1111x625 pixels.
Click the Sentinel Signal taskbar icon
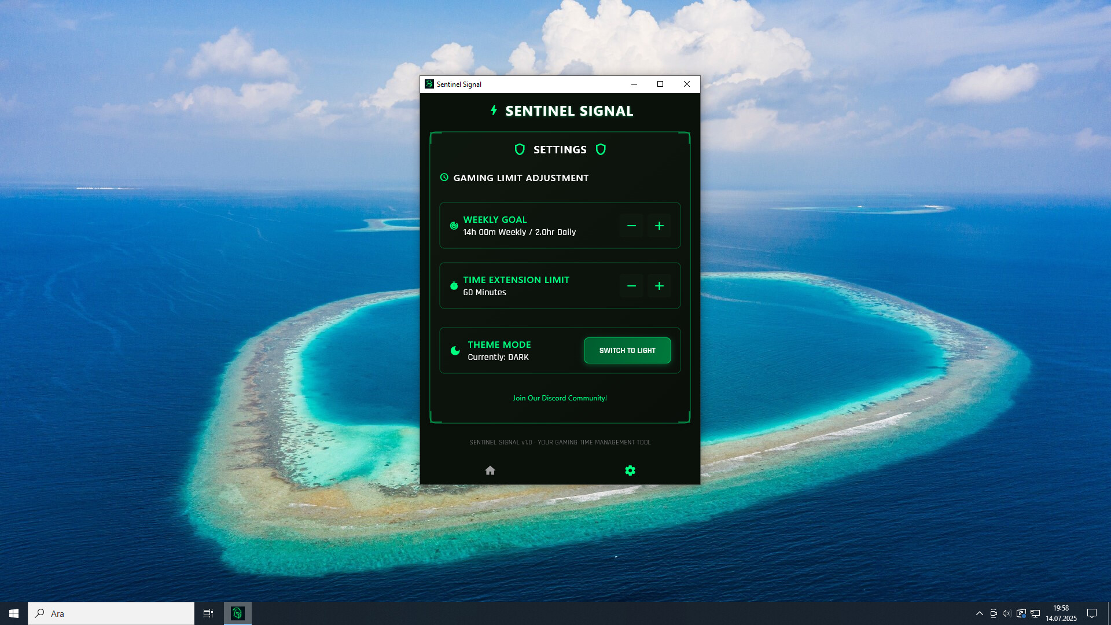[237, 613]
